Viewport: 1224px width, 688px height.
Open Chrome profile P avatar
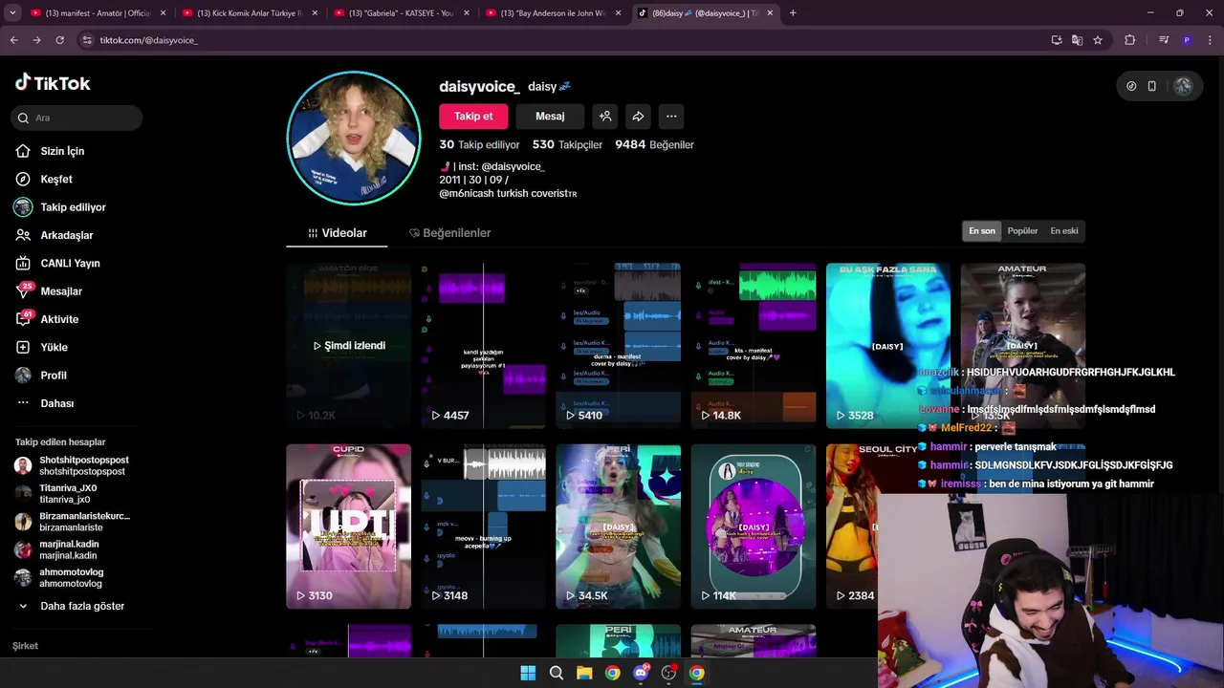1187,40
